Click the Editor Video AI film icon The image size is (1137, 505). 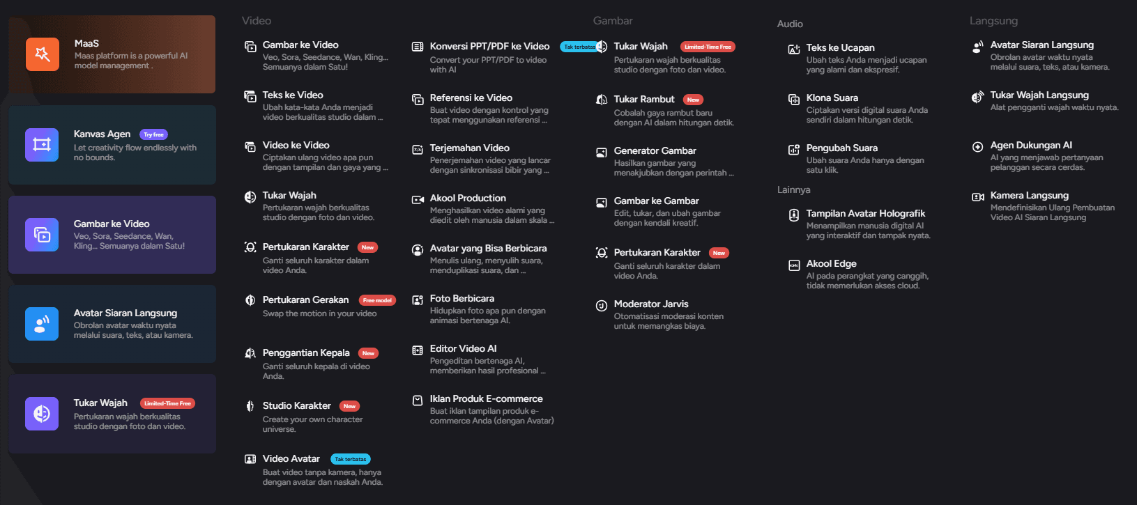coord(417,350)
